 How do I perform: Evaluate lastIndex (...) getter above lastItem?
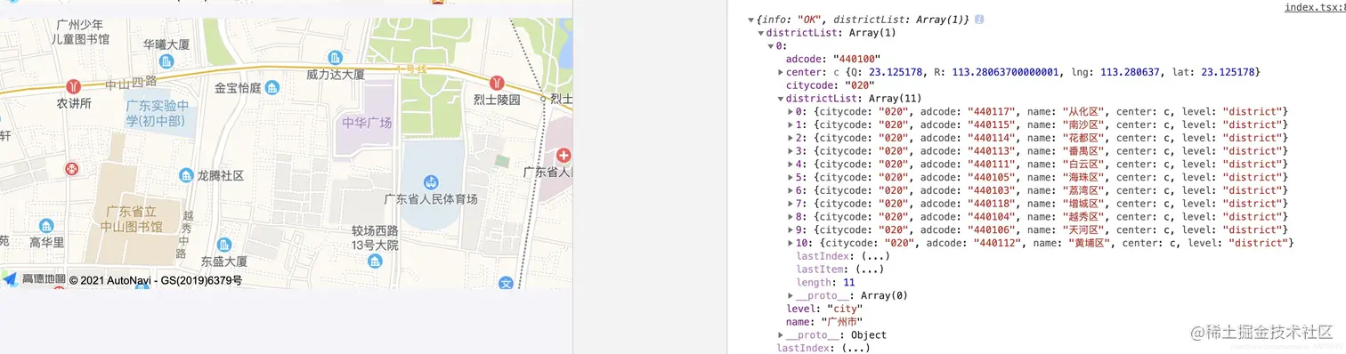[x=875, y=256]
